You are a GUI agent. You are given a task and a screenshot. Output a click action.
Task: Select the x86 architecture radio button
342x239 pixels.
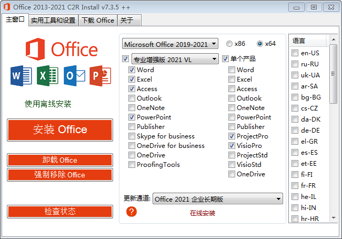229,44
